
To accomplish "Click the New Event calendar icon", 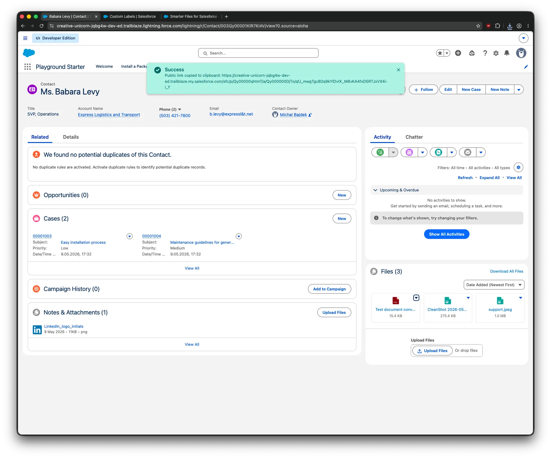I will click(x=409, y=152).
